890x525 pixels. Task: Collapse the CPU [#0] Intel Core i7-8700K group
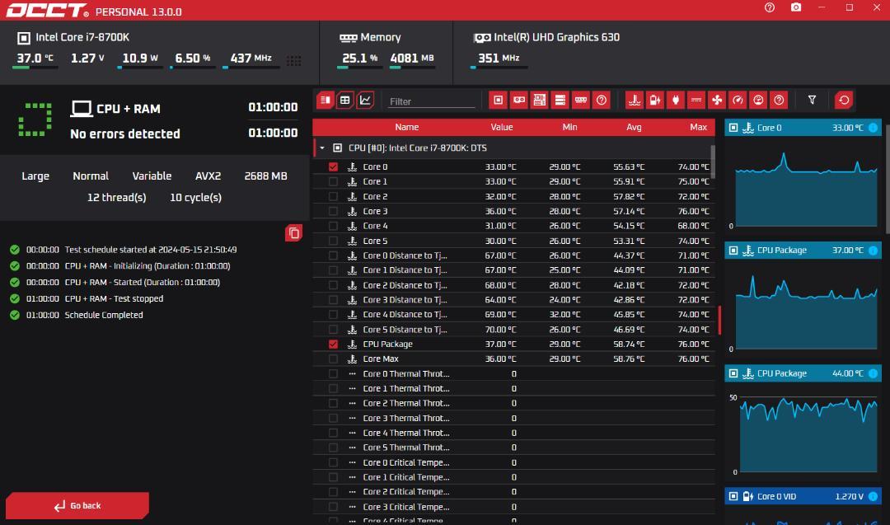(x=322, y=148)
